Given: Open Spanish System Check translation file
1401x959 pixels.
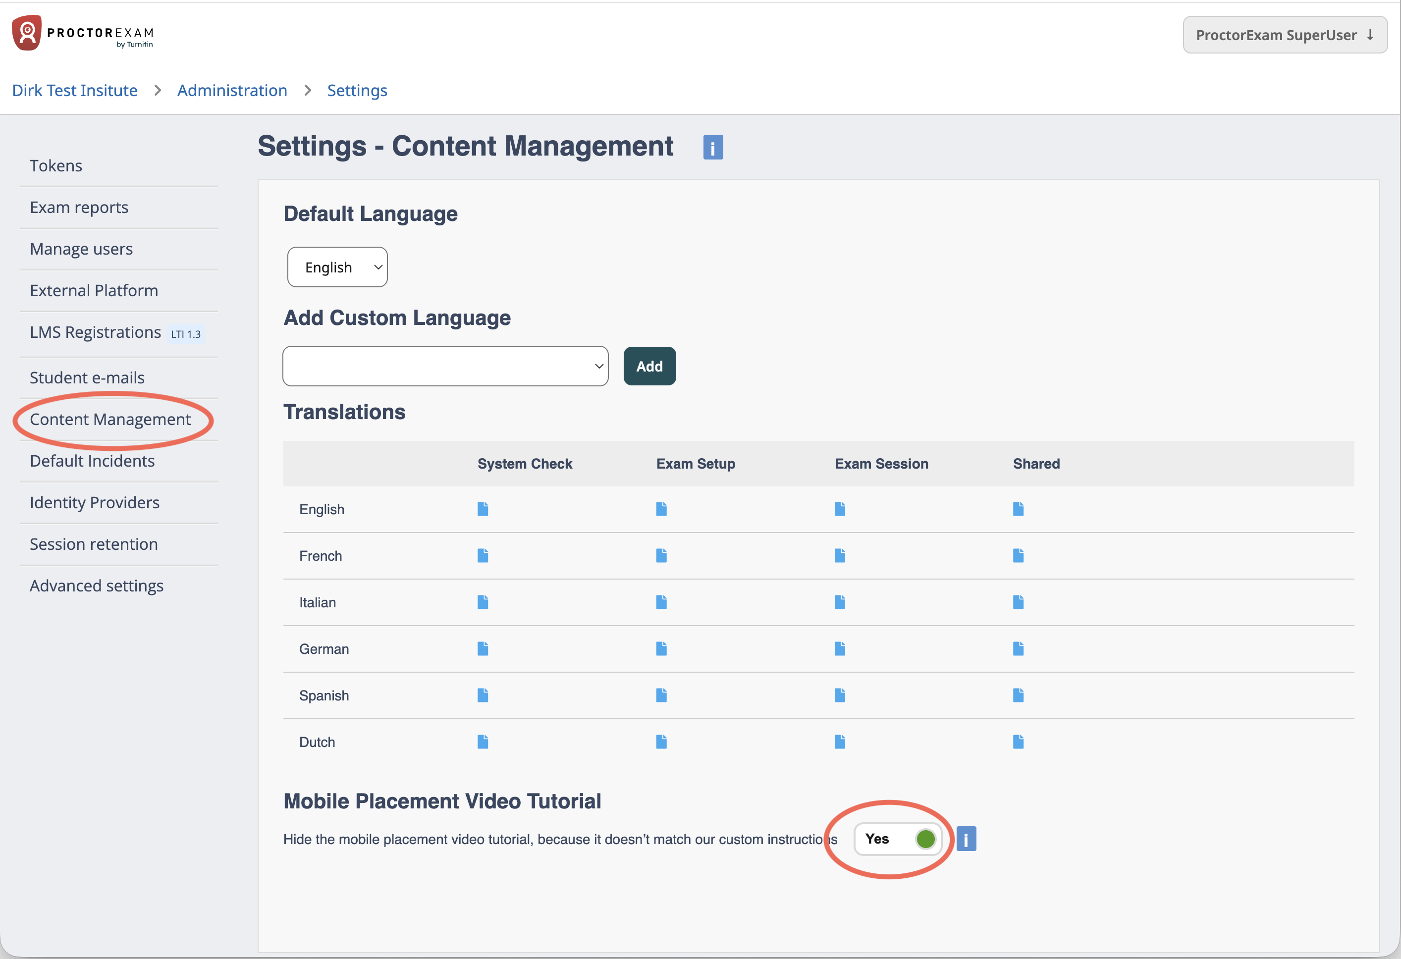Looking at the screenshot, I should click(482, 695).
